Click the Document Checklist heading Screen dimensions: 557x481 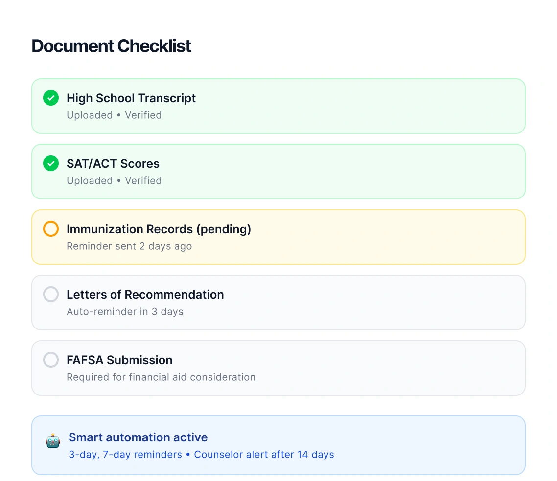click(x=112, y=46)
